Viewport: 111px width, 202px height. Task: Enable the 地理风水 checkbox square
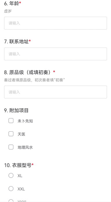point(11,147)
